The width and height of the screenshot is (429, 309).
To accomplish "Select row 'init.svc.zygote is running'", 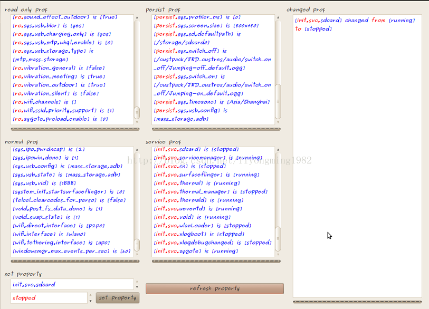I will 196,251.
